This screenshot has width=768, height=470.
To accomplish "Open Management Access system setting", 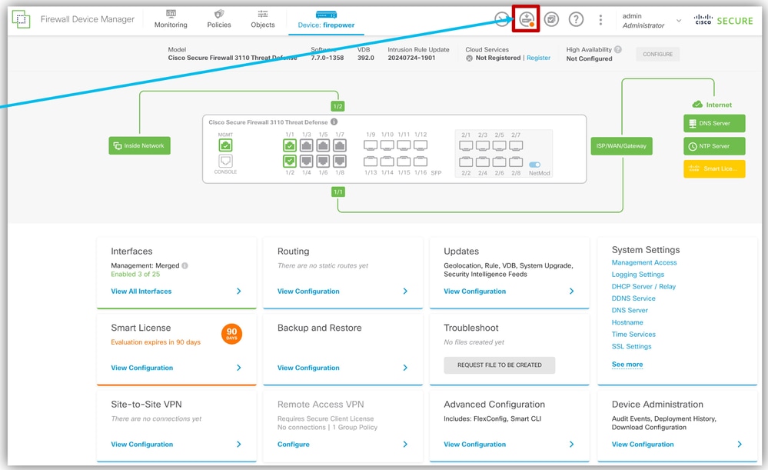I will coord(644,262).
